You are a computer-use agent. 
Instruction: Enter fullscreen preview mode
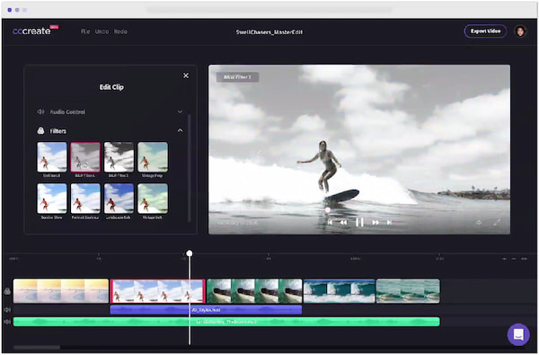click(x=497, y=223)
